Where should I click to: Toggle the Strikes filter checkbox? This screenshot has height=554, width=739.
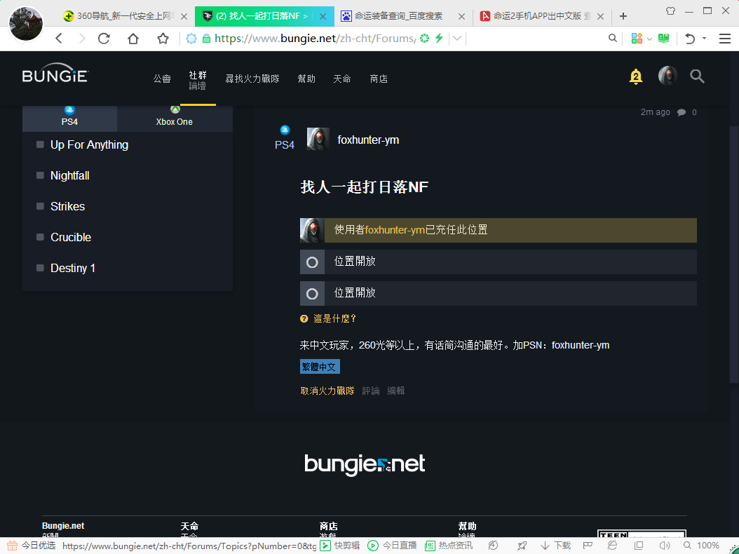(x=40, y=206)
